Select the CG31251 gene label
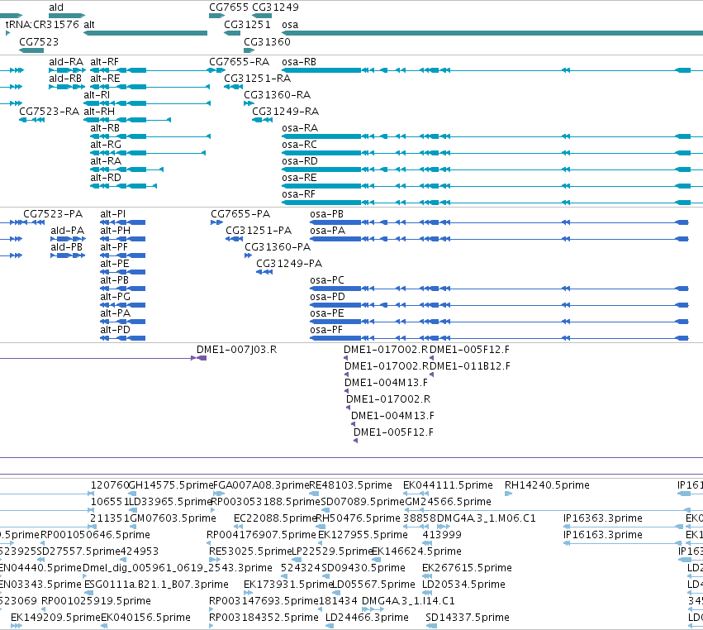Viewport: 703px width, 630px height. coord(248,24)
